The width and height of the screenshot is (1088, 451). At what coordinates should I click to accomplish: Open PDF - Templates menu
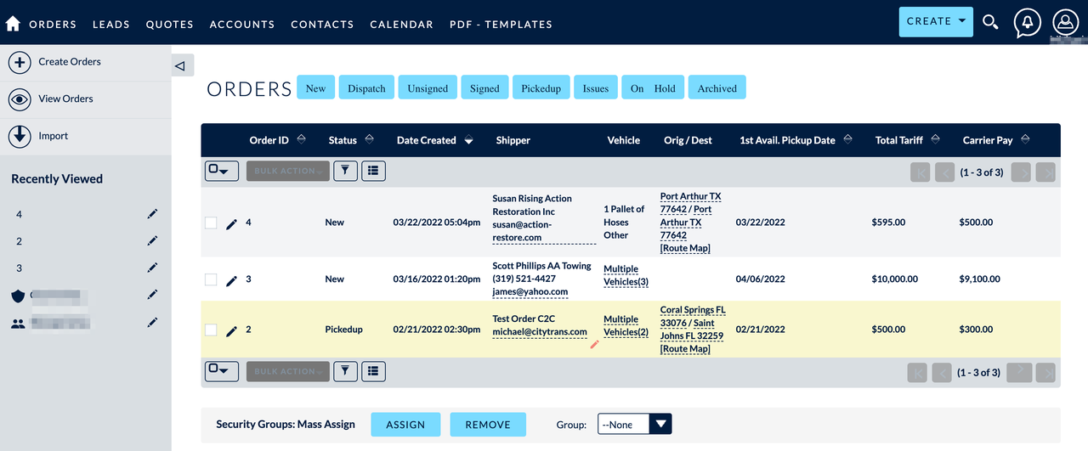[x=501, y=25]
